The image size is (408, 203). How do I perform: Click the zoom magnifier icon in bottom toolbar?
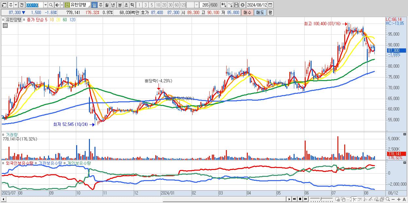pyautogui.click(x=388, y=199)
